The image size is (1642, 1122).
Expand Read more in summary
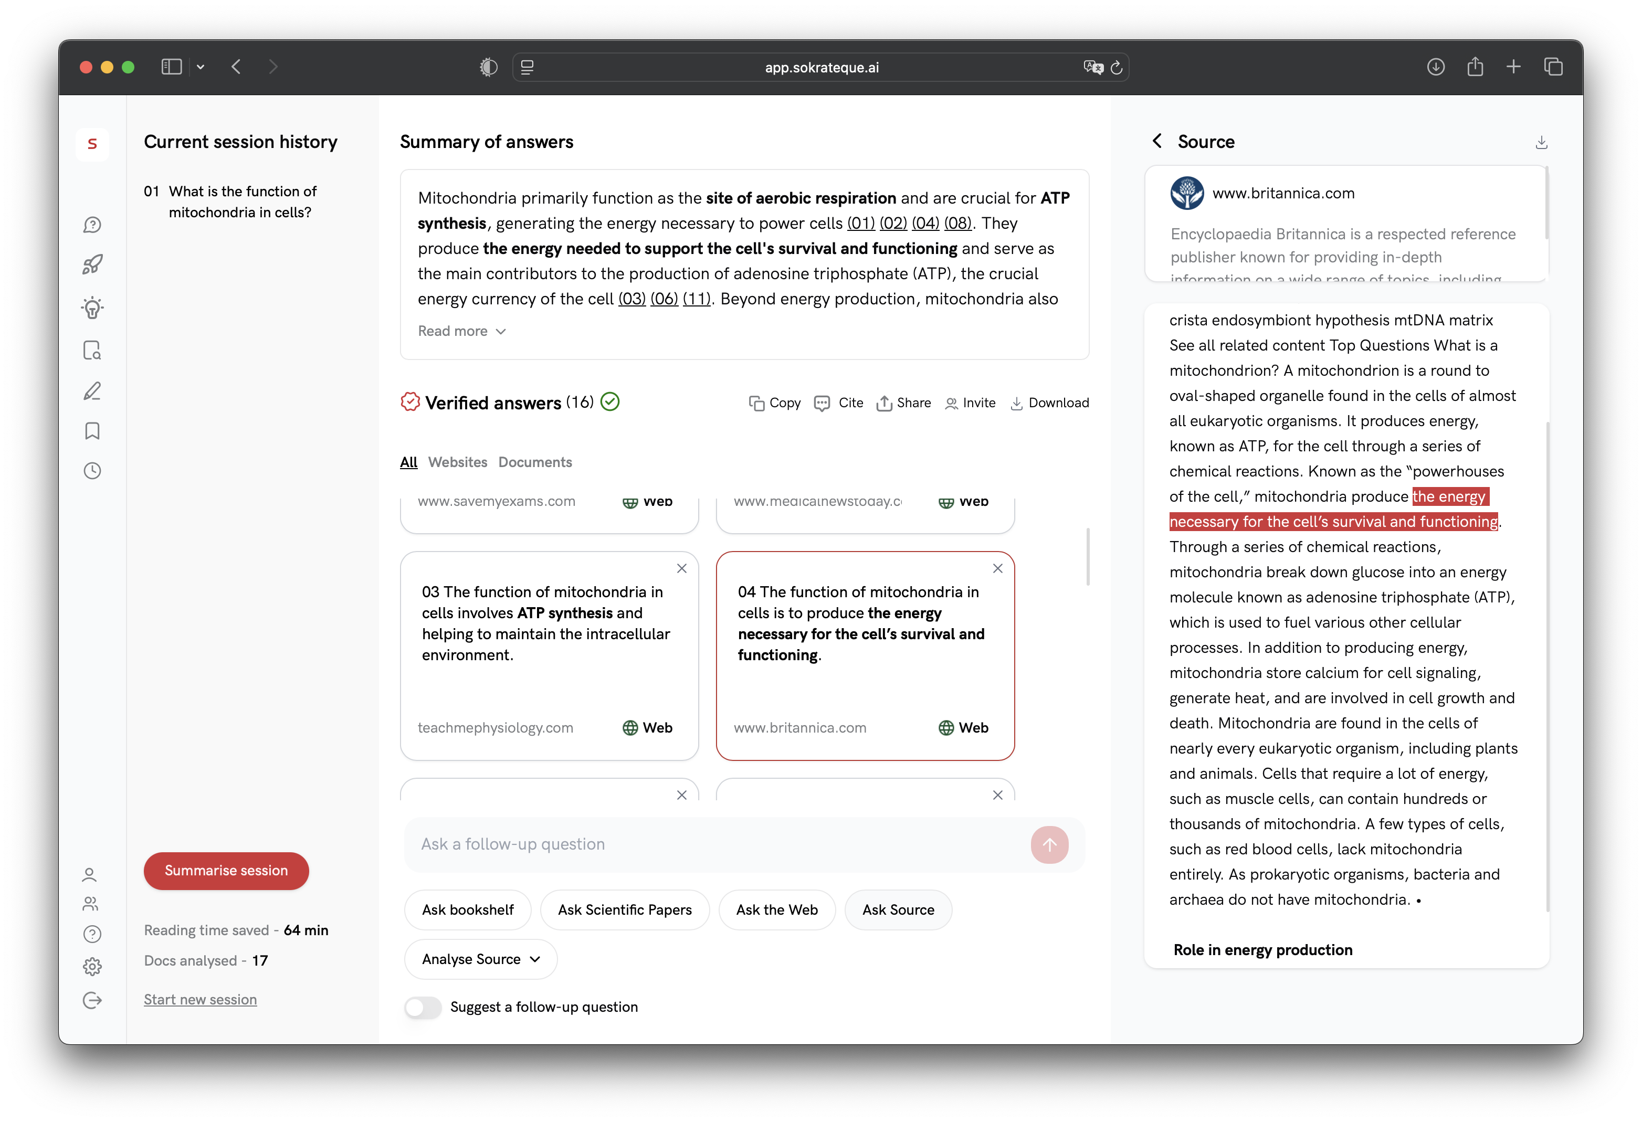coord(461,331)
